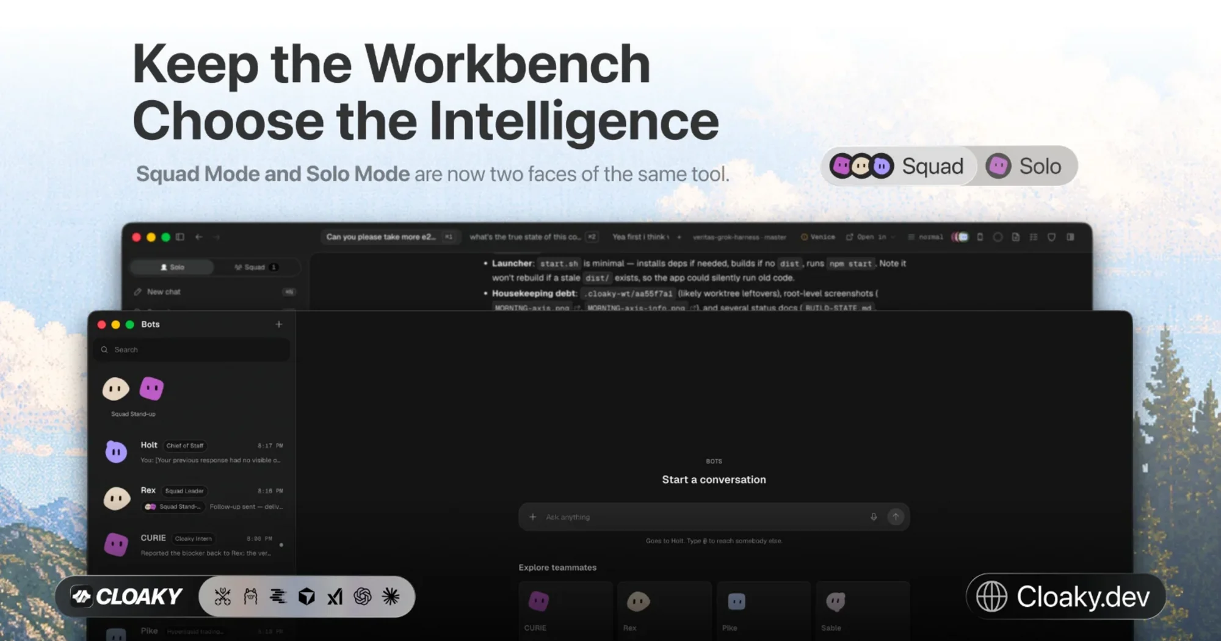The image size is (1221, 641).
Task: Select the Rex teammate card
Action: pos(664,610)
